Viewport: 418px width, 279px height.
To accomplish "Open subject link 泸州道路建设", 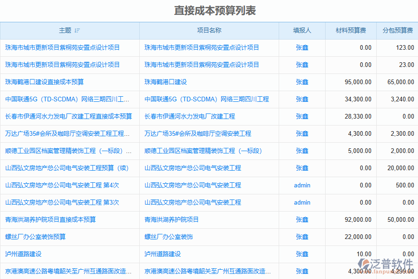I will (x=24, y=254).
